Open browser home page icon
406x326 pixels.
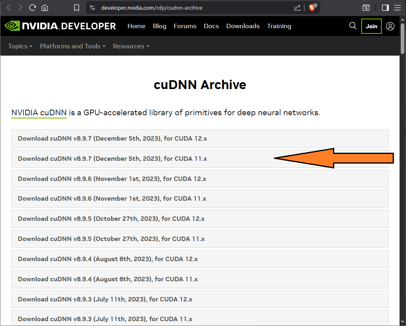point(45,8)
